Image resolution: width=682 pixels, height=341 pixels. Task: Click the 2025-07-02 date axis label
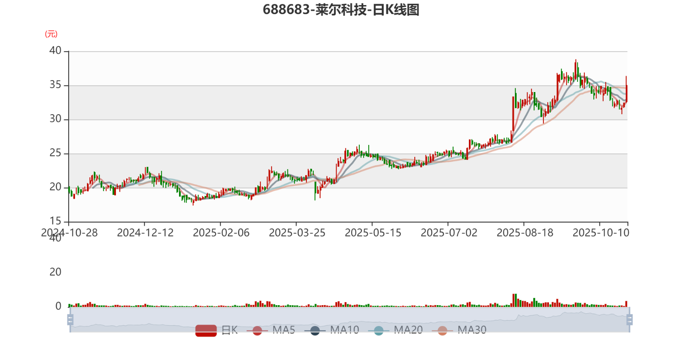click(x=449, y=233)
